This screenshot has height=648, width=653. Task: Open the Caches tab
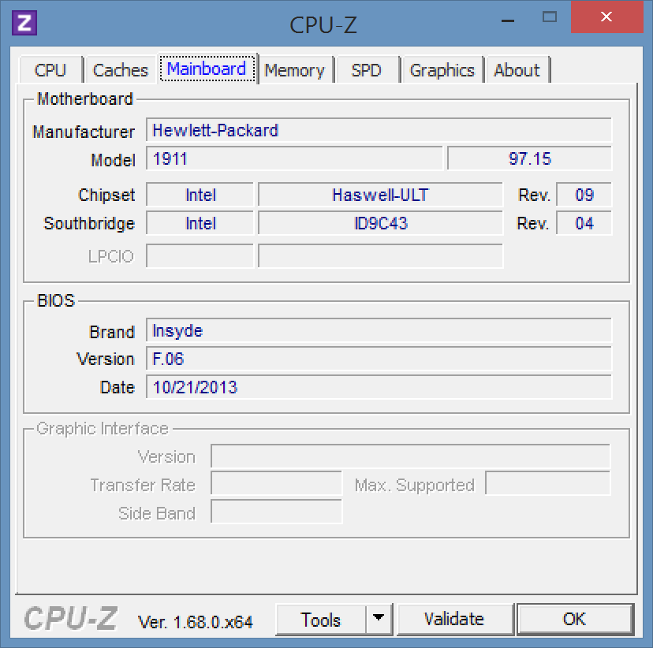[121, 70]
